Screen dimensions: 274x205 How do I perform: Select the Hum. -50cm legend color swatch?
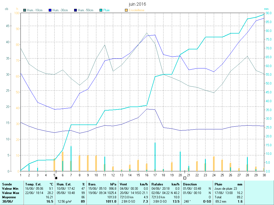tap(75, 10)
